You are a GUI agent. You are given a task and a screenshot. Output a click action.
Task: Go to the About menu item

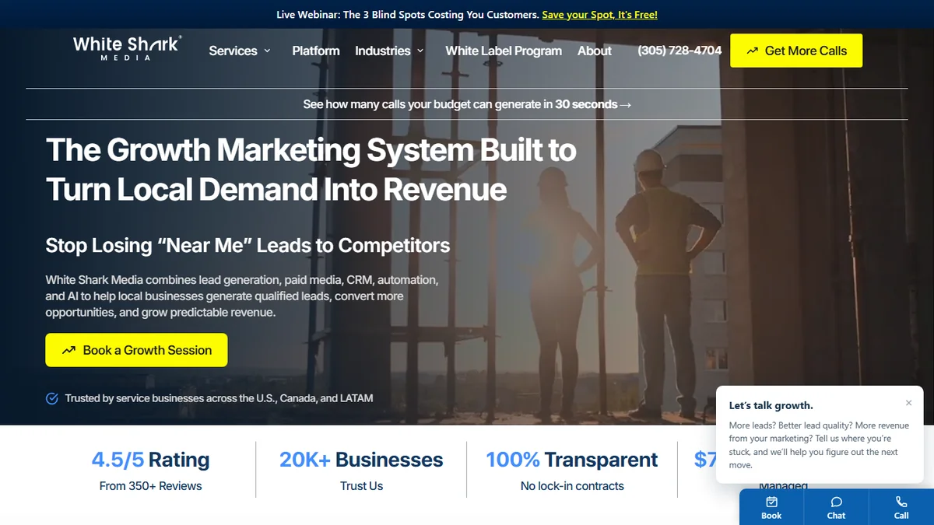(595, 51)
